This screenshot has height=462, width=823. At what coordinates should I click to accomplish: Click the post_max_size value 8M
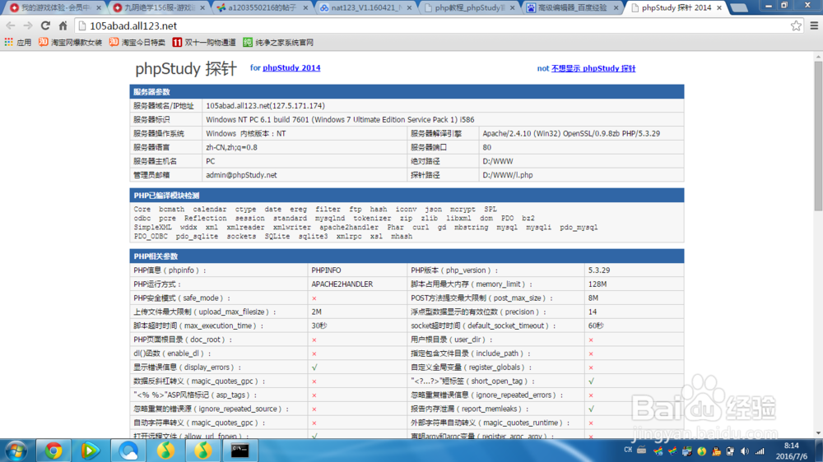[593, 298]
